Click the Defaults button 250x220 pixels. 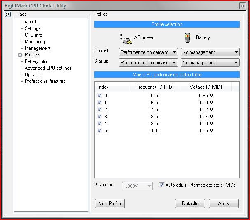tap(190, 204)
